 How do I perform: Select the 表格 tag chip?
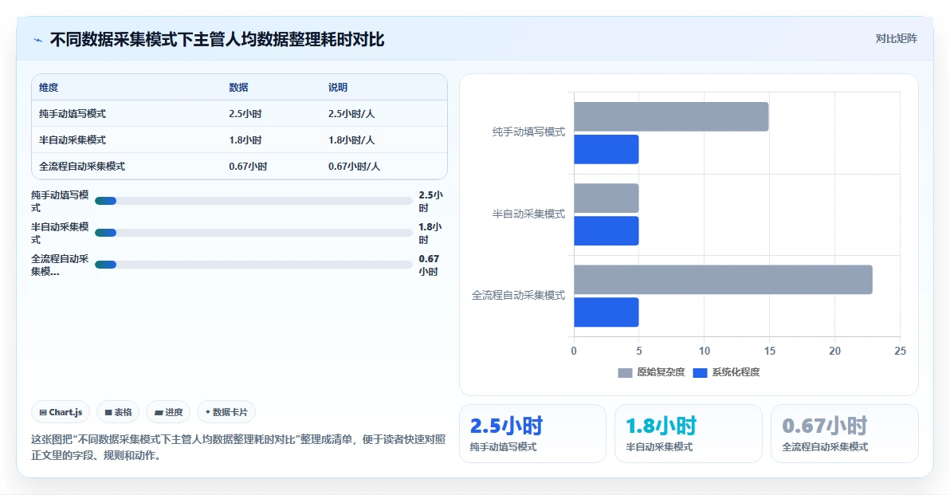point(118,412)
